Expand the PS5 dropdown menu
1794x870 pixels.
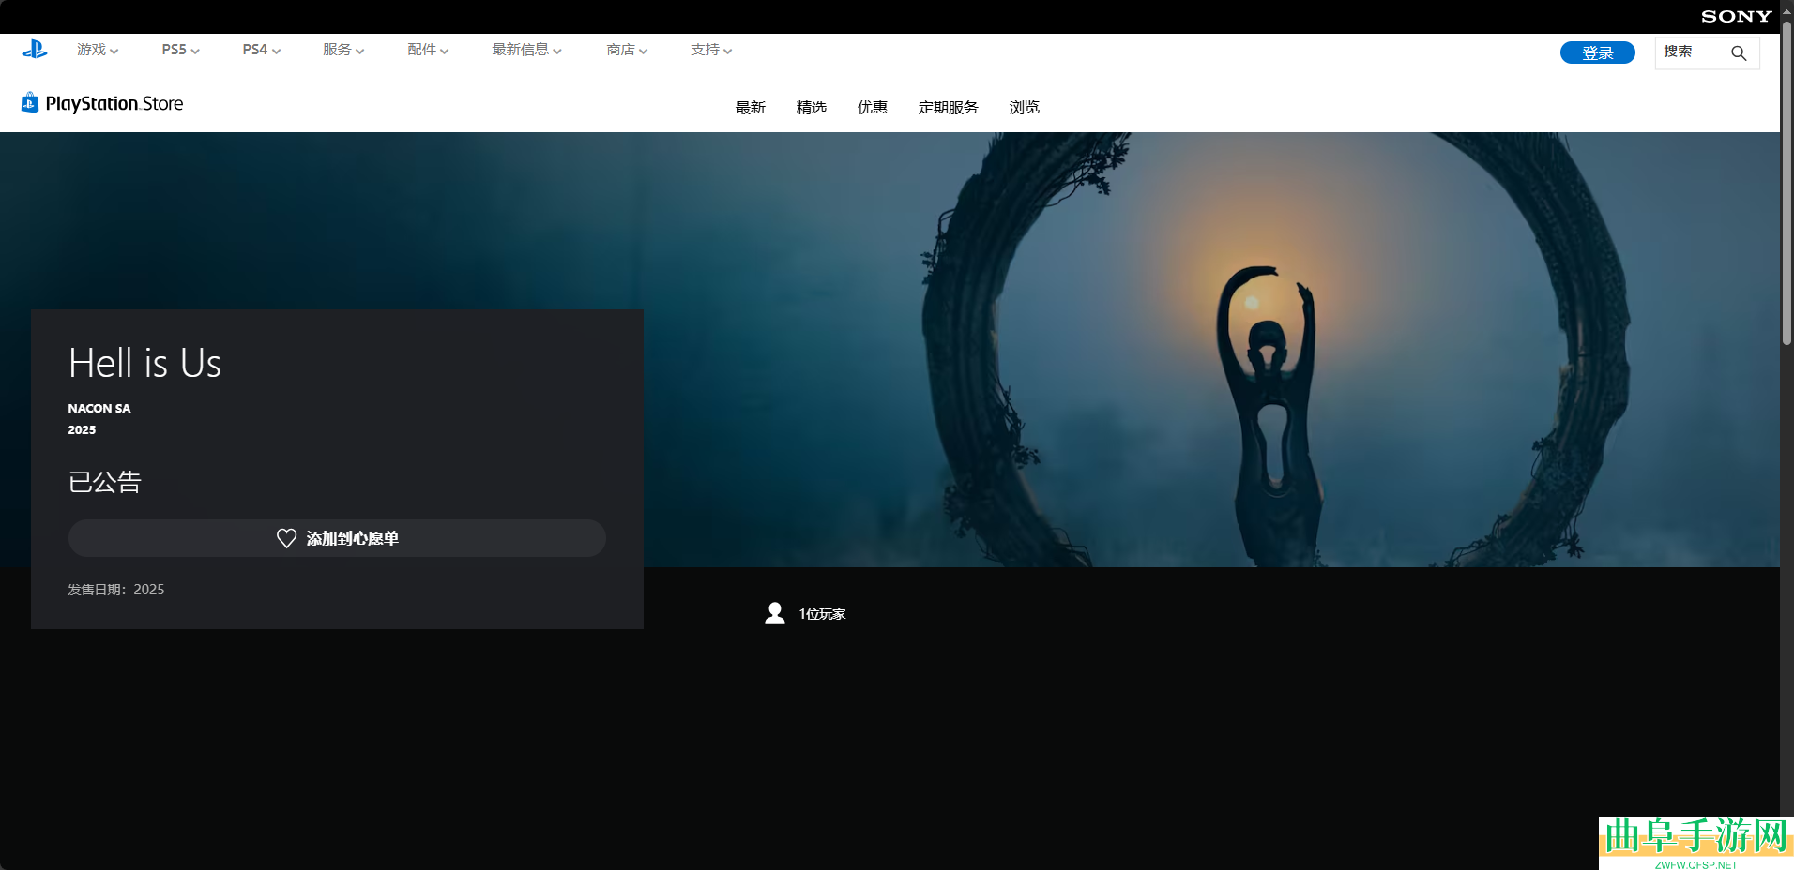[180, 50]
